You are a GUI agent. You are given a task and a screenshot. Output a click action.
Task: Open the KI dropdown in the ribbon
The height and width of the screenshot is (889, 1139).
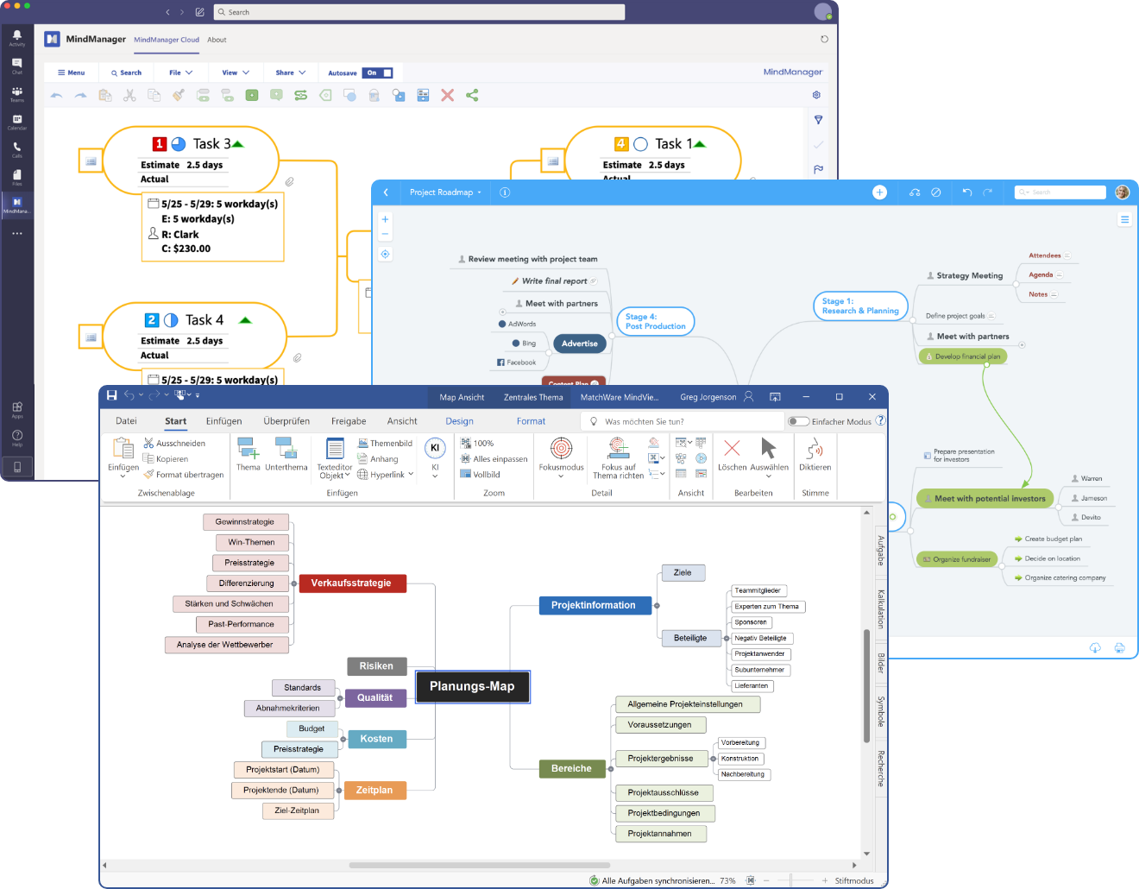click(435, 476)
